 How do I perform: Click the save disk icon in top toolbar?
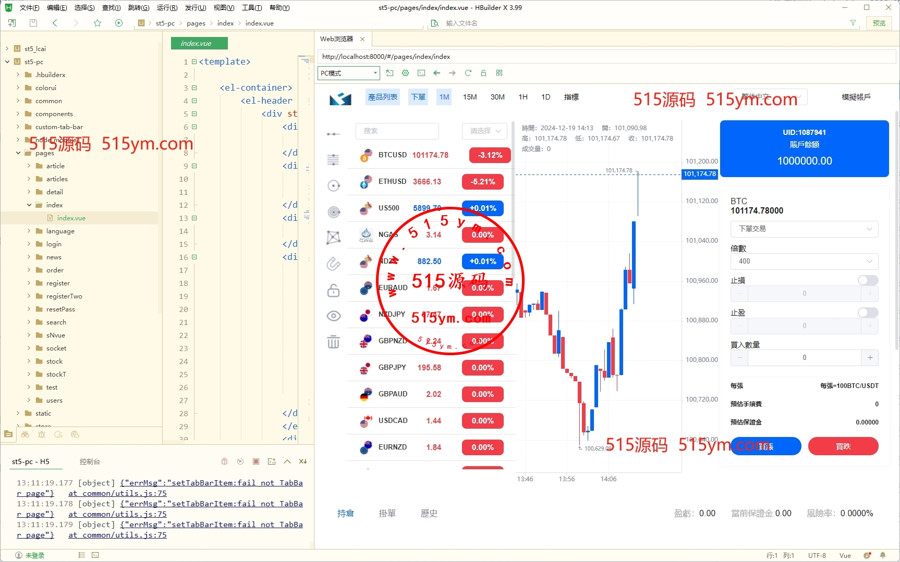[33, 23]
